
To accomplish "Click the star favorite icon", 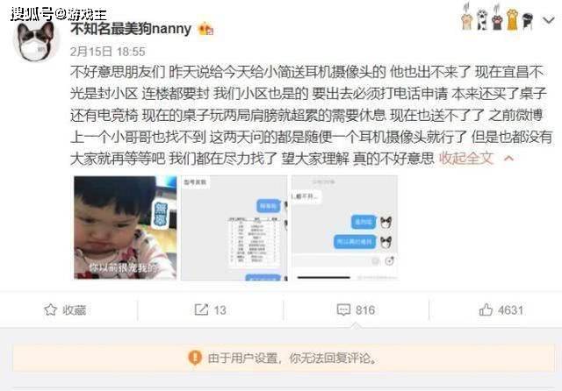I will 51,309.
